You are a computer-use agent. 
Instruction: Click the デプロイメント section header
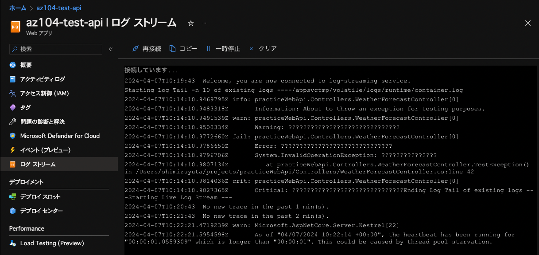[x=26, y=182]
